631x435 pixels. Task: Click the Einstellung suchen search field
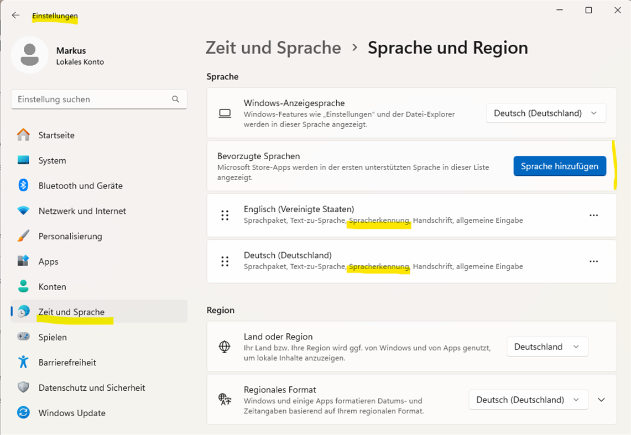coord(91,99)
